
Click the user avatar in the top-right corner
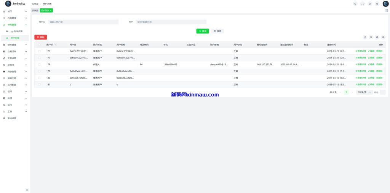coord(385,4)
